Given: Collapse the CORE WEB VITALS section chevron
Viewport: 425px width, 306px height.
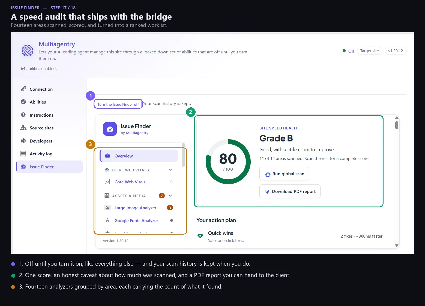Looking at the screenshot, I should pos(170,170).
